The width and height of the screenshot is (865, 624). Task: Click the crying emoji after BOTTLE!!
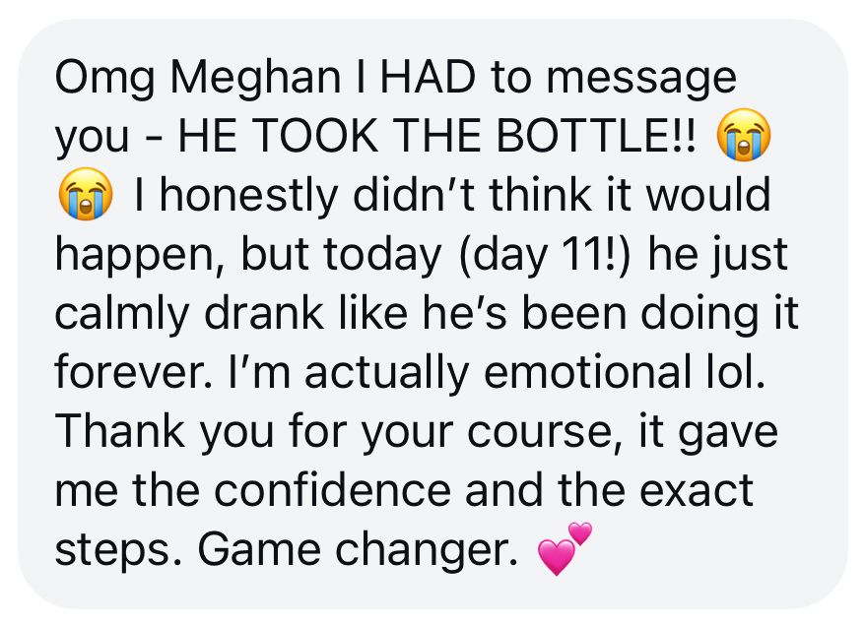[743, 135]
